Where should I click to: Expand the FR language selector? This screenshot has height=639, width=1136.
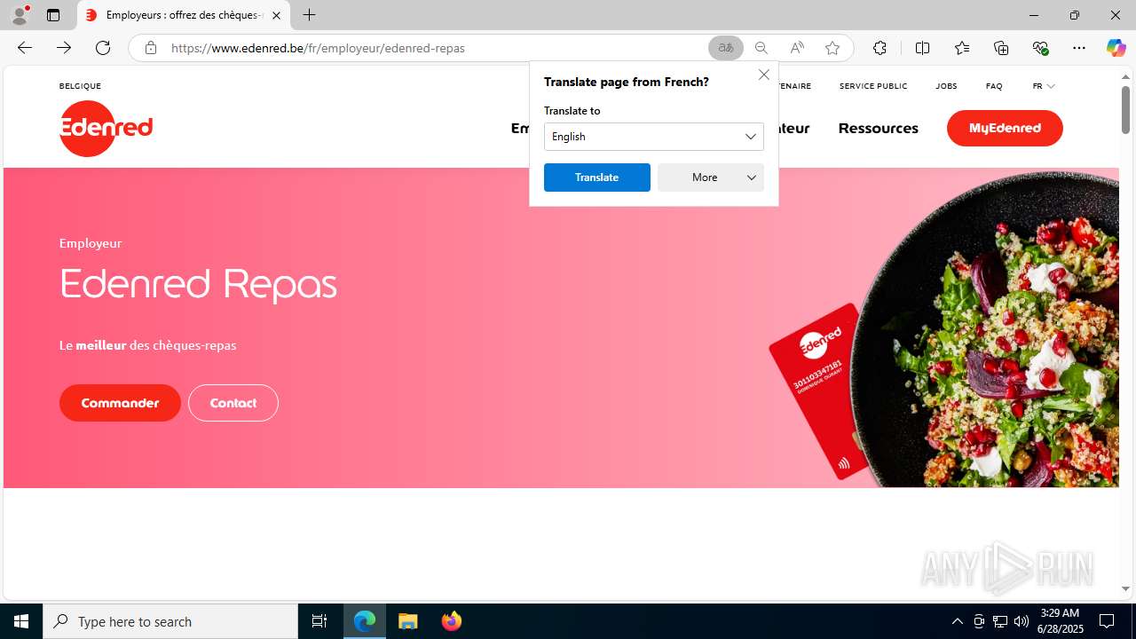point(1044,86)
